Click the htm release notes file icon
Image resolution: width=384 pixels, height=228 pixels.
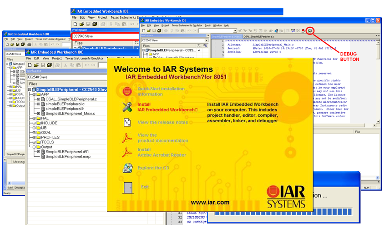[127, 122]
